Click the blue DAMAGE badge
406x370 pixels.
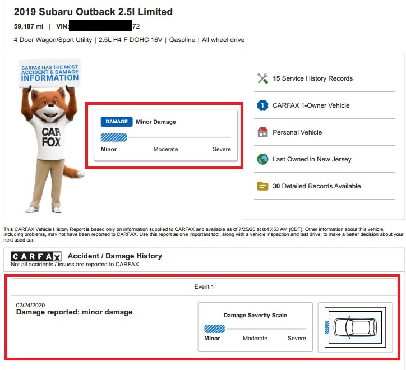pos(117,122)
